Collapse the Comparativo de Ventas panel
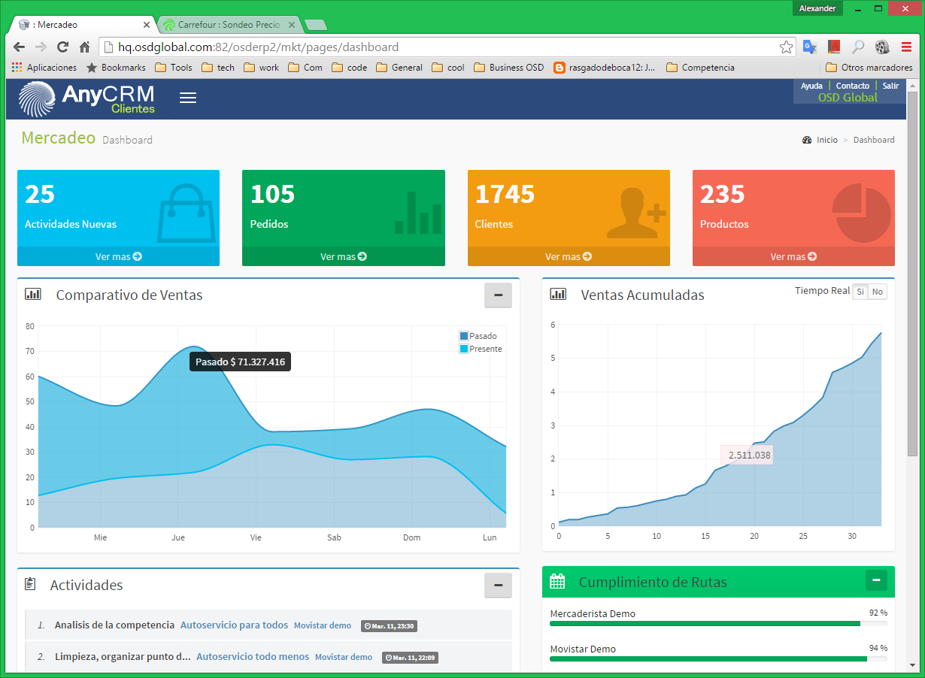925x678 pixels. pyautogui.click(x=498, y=295)
